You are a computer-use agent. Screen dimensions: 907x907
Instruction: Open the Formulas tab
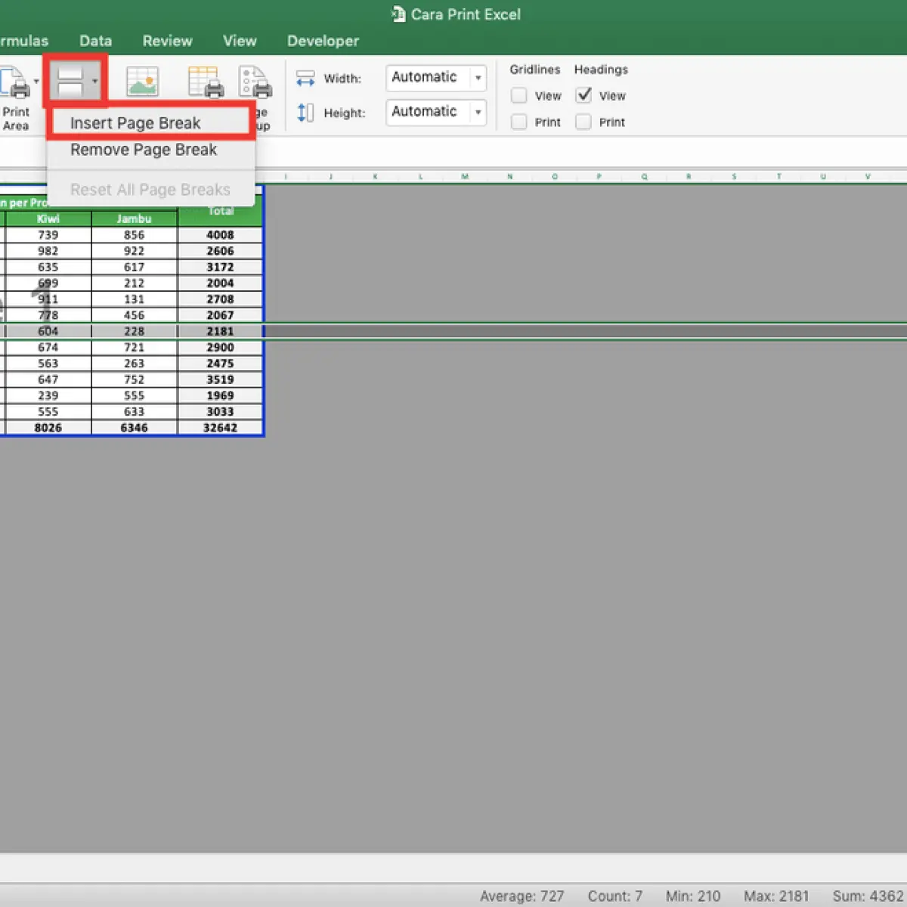[x=23, y=41]
